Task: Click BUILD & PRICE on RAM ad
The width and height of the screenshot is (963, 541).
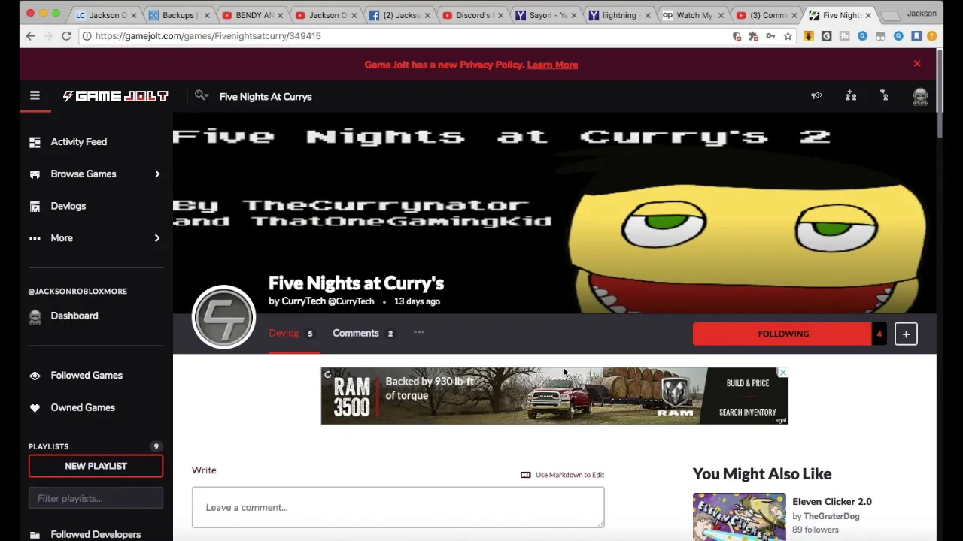Action: point(747,383)
